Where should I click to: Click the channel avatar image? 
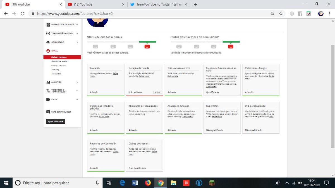pyautogui.click(x=98, y=23)
